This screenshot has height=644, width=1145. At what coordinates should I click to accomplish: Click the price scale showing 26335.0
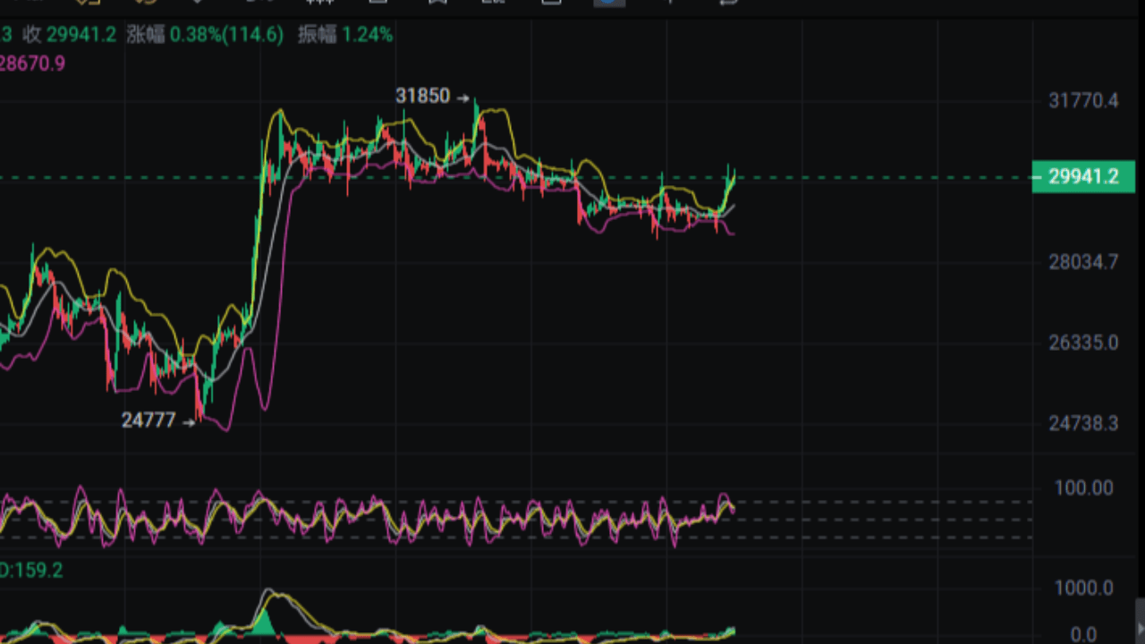click(x=1083, y=343)
